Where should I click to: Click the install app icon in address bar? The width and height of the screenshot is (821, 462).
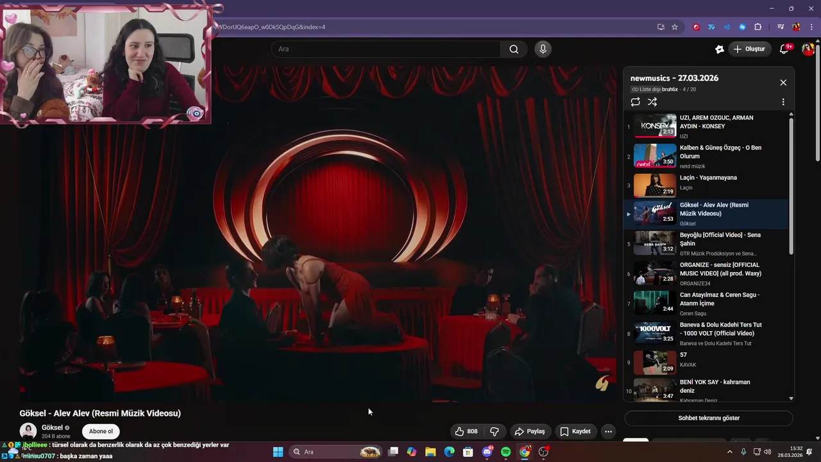[x=661, y=27]
